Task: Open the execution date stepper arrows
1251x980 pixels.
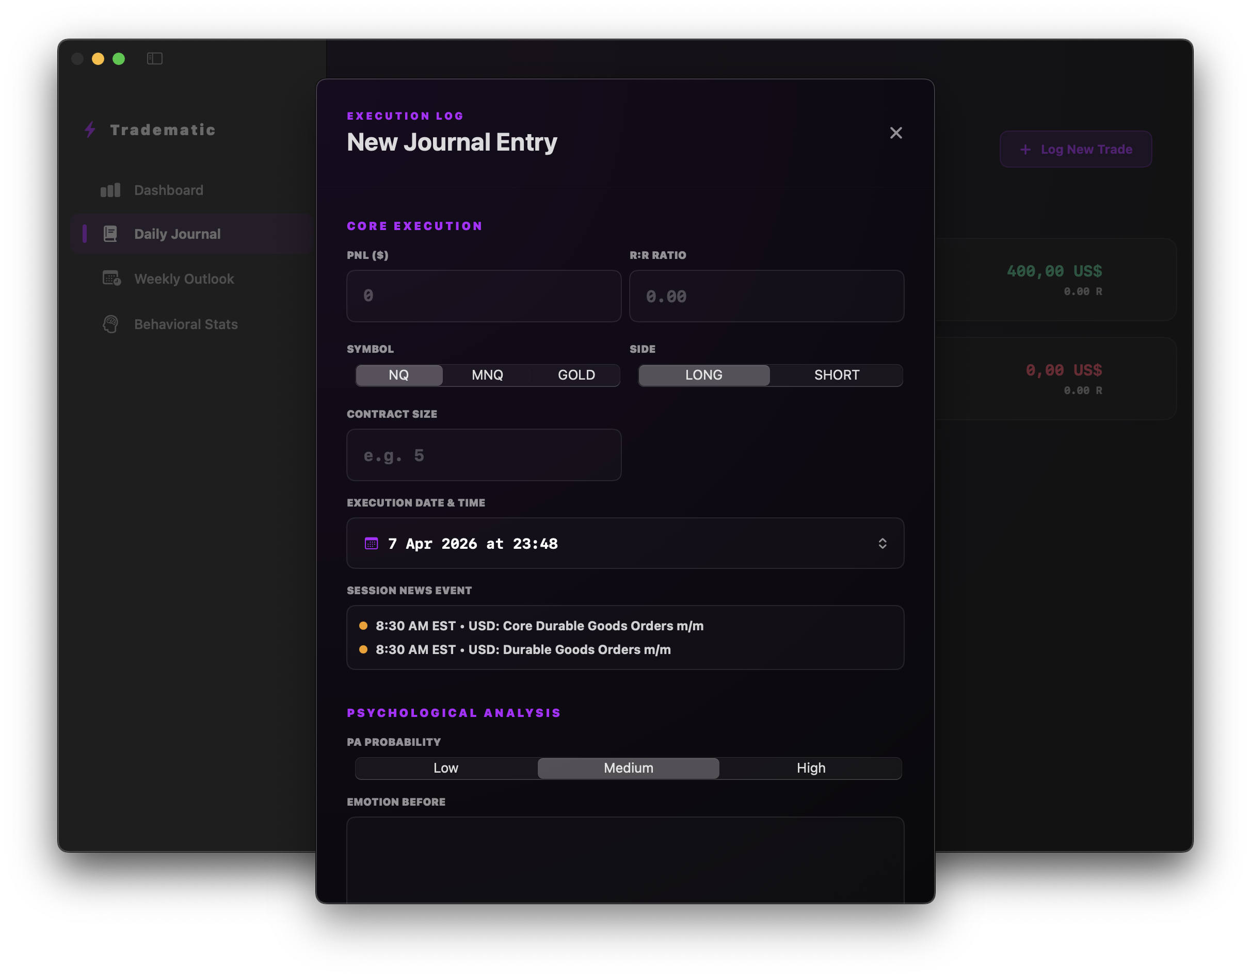Action: [882, 543]
